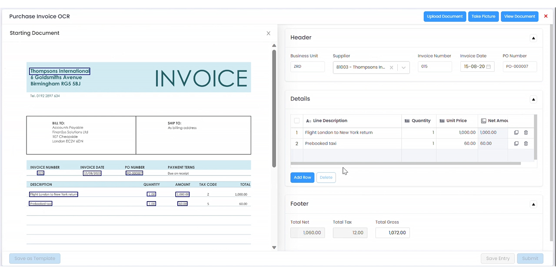Open View Document

[x=519, y=17]
